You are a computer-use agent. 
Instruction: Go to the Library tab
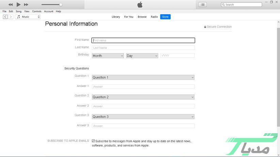(x=116, y=17)
